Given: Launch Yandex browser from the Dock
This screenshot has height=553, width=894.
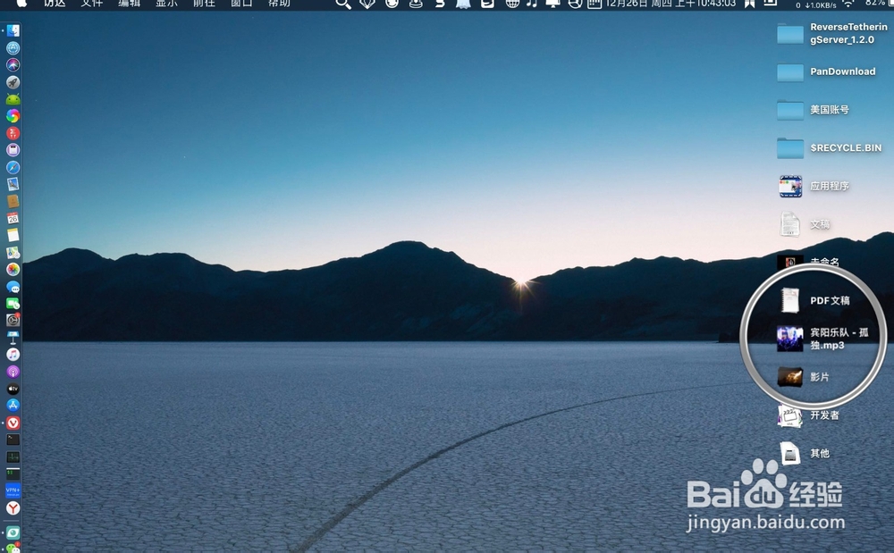Looking at the screenshot, I should tap(13, 507).
